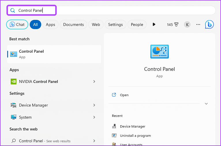Image resolution: width=221 pixels, height=146 pixels.
Task: Expand the web results chevron
Action: coord(94,141)
